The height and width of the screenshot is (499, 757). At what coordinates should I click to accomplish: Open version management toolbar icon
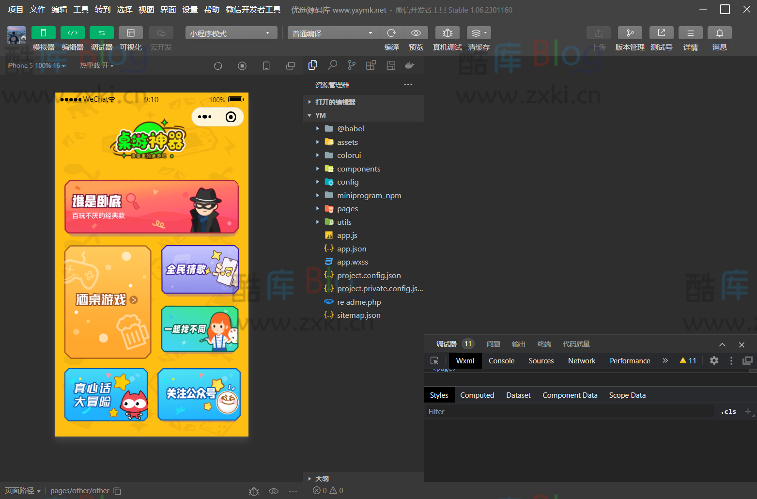pyautogui.click(x=630, y=33)
